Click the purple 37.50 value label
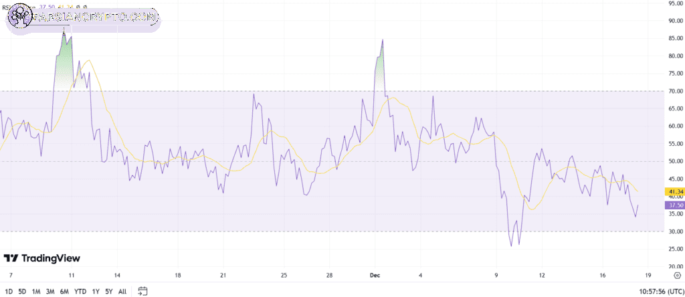This screenshot has width=685, height=297. coord(674,205)
